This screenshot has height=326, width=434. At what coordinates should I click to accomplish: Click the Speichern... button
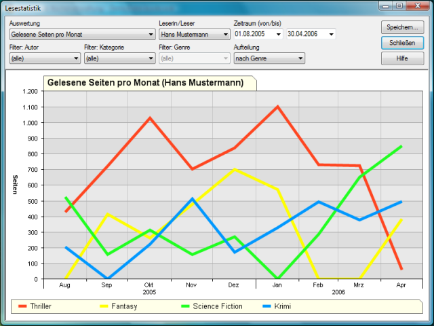[402, 27]
